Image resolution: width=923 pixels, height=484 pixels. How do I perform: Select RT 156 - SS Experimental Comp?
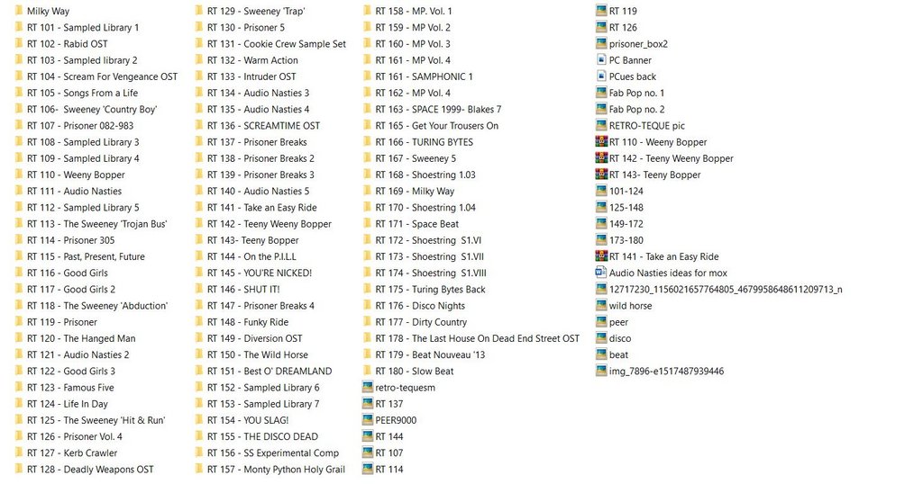273,453
